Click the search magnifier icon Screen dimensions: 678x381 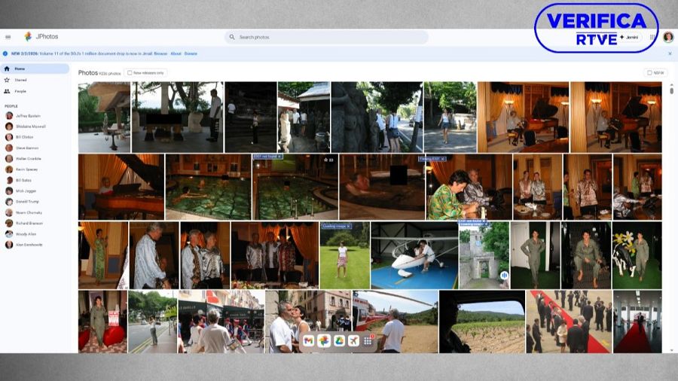pyautogui.click(x=232, y=37)
